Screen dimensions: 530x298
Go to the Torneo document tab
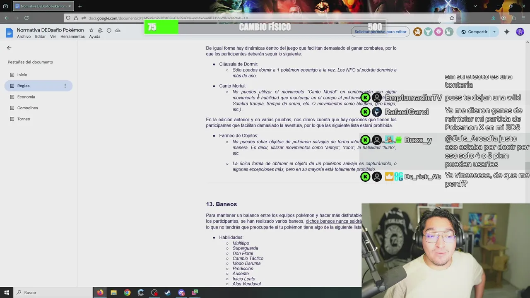(39, 119)
